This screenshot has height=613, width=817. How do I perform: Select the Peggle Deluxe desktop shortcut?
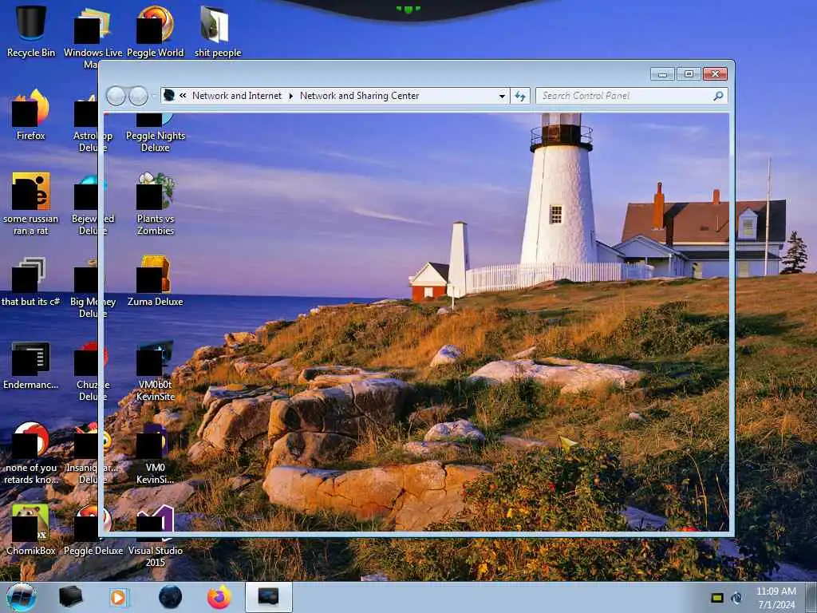93,530
